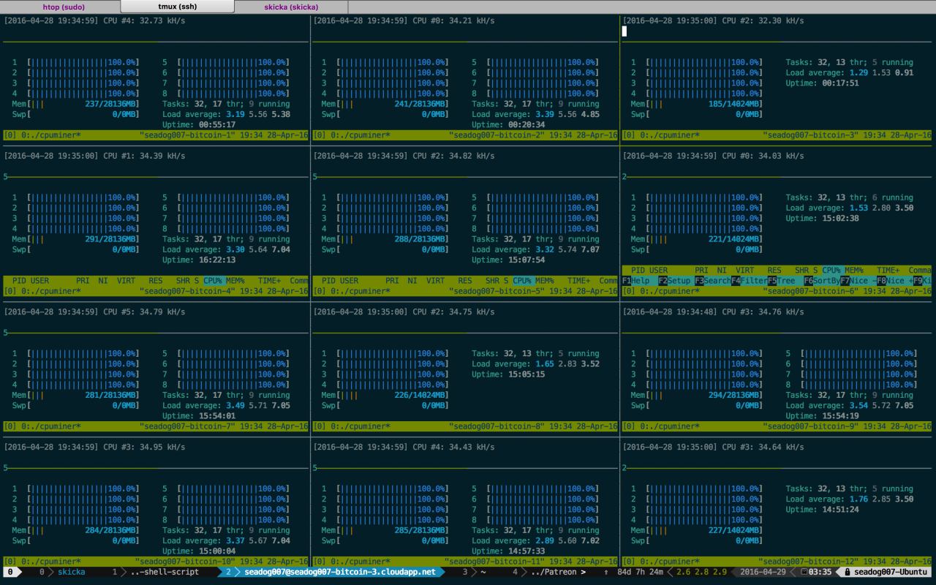Sort by PRI column in bitcoin-6 pane
The height and width of the screenshot is (585, 936).
(x=701, y=271)
